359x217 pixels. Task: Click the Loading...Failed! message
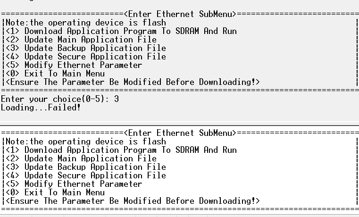coord(41,108)
